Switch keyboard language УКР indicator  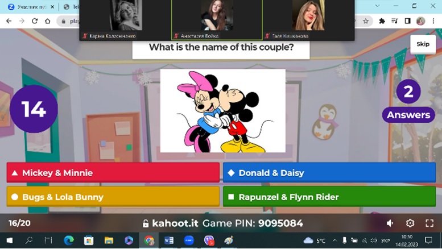point(385,240)
